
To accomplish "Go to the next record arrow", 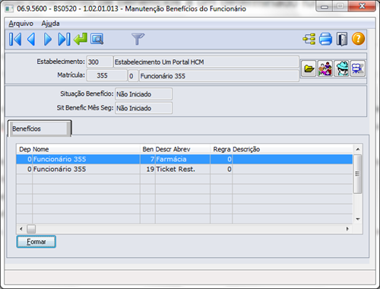I will [x=48, y=40].
